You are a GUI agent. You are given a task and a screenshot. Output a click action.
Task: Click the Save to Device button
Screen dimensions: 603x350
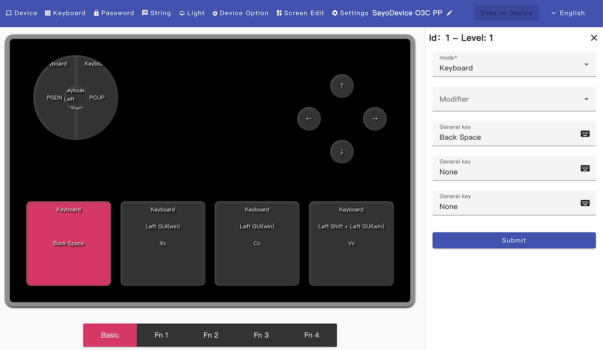(x=506, y=13)
